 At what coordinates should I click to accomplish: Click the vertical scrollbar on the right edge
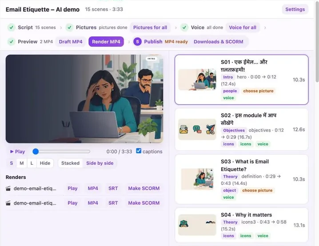(317, 42)
